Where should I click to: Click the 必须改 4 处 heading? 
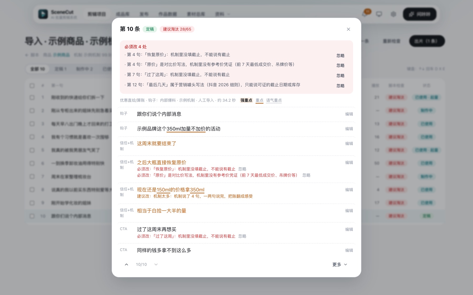(x=136, y=47)
